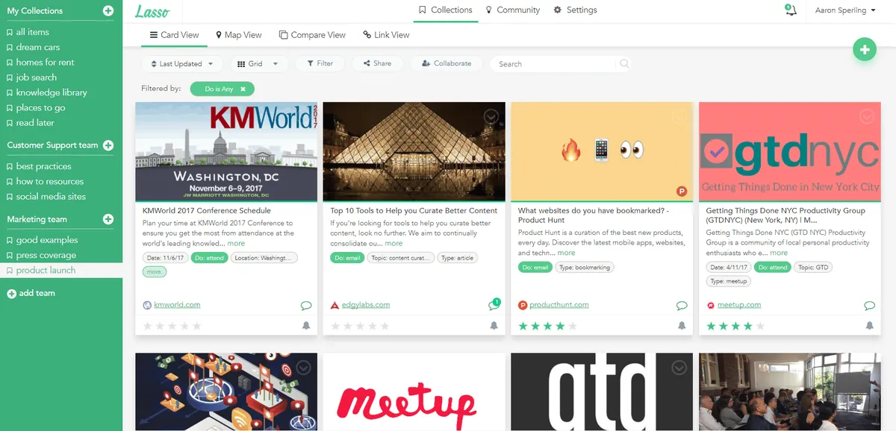Open the 'best practices' collection
This screenshot has width=896, height=431.
43,166
